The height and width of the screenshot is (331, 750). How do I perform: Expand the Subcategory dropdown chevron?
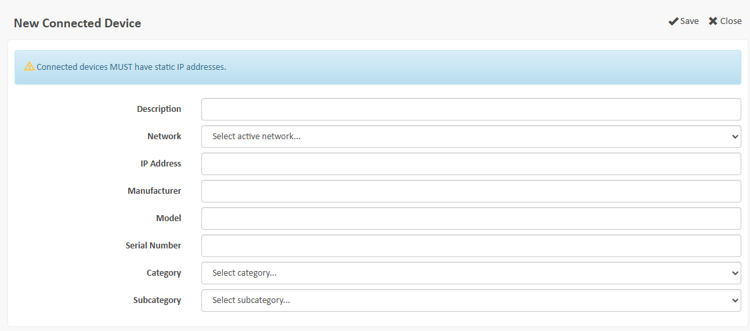coord(735,300)
